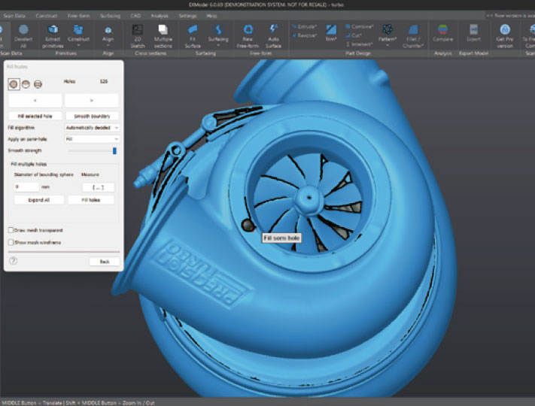Open the Compare analysis tool
This screenshot has width=535, height=406.
442,31
